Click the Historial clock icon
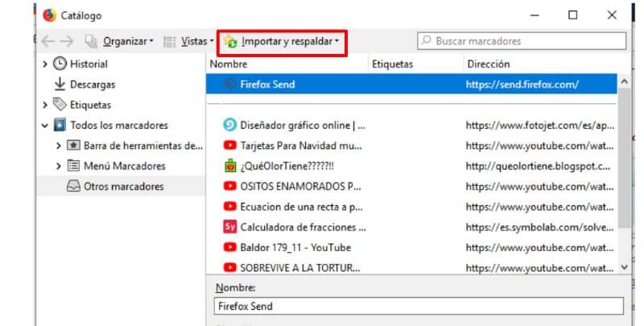This screenshot has height=326, width=644. [60, 64]
